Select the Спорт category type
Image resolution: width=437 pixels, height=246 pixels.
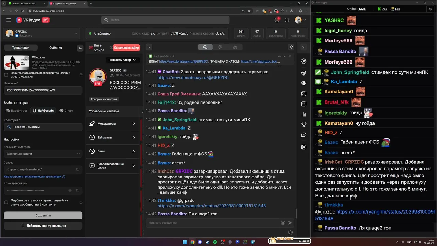pos(66,111)
